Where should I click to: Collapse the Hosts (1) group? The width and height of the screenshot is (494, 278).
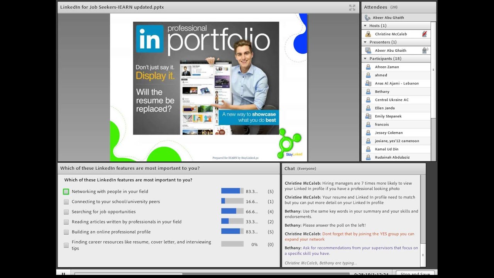[x=365, y=26]
